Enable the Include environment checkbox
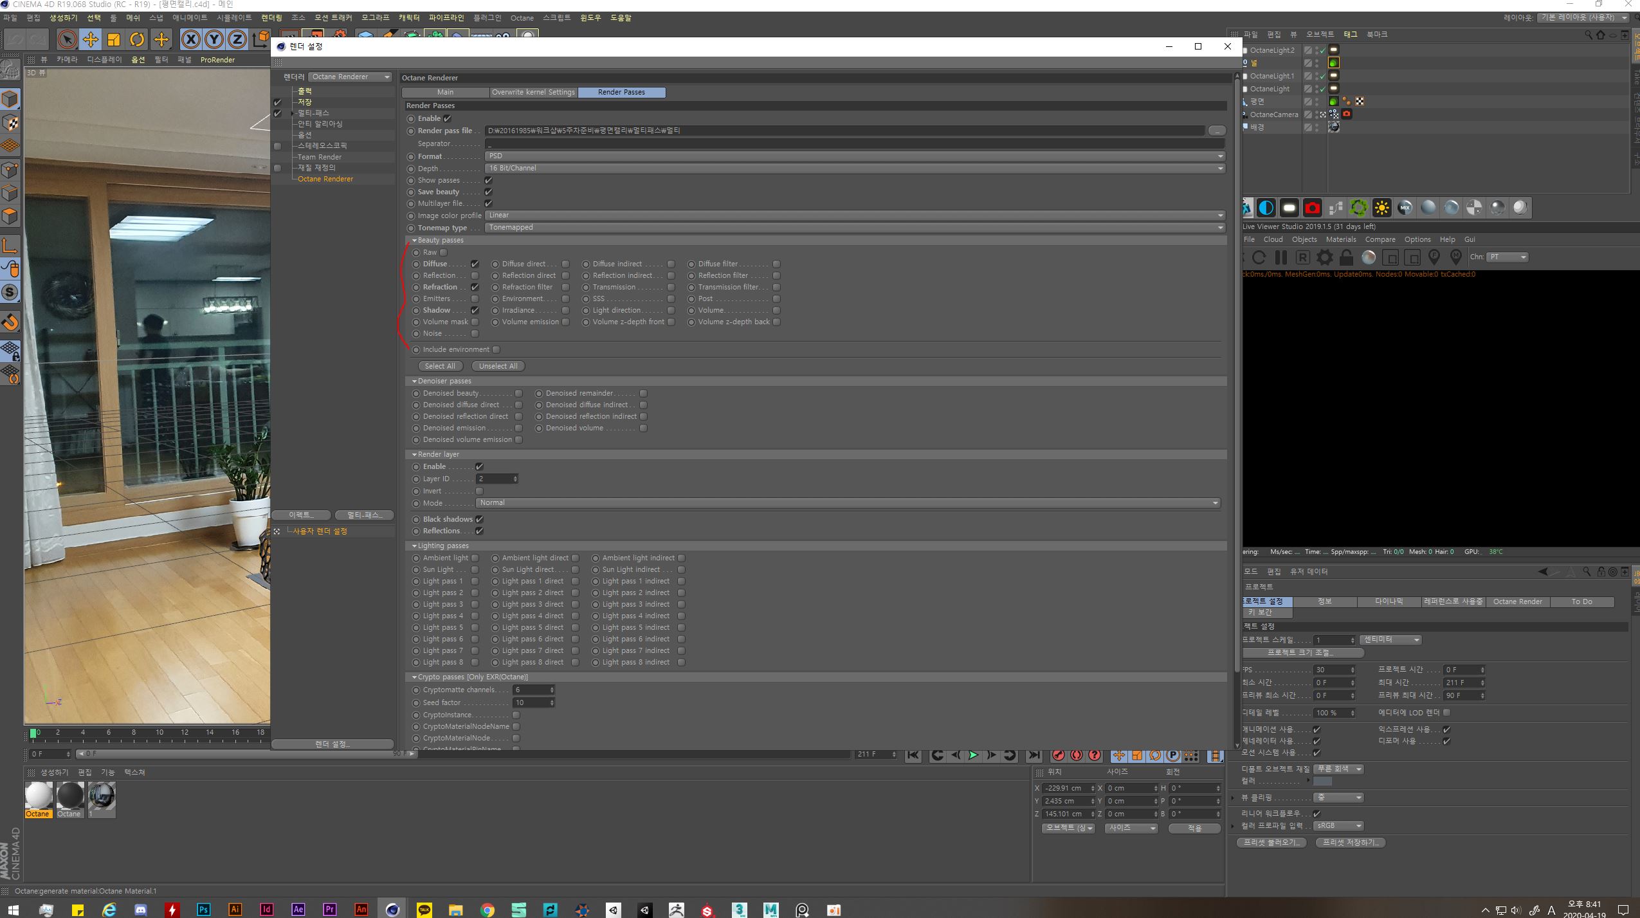 [x=496, y=349]
